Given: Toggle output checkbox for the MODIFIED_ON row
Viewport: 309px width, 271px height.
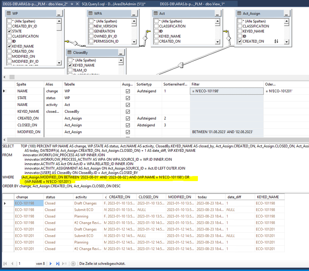Looking at the screenshot, I should [x=127, y=132].
